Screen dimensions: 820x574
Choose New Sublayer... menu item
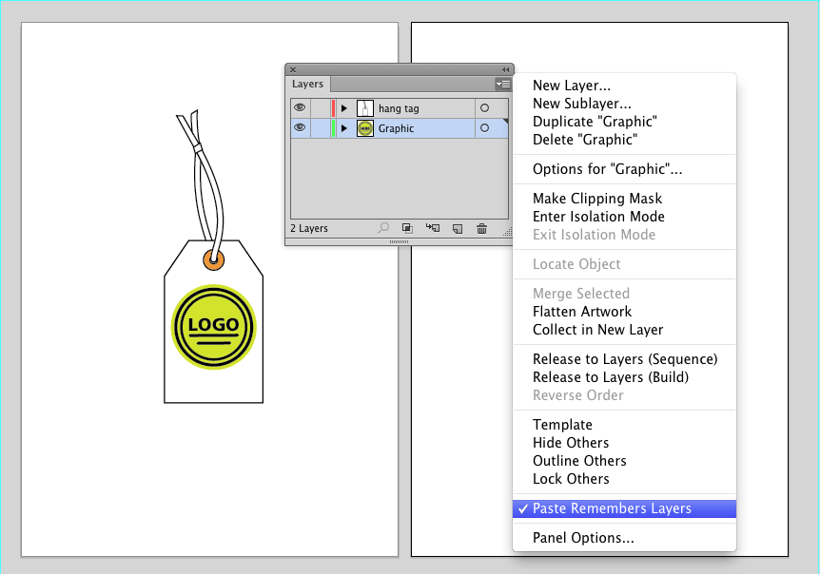click(x=581, y=104)
